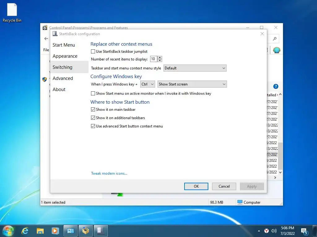Open the File menu in Control Panel
Screen dimensions: 317x237
click(46, 50)
